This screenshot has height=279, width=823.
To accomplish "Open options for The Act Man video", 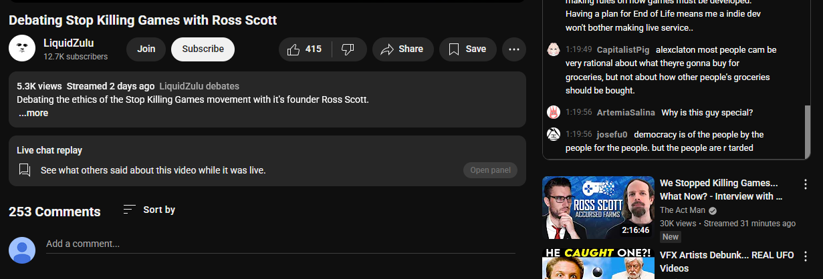I will pos(806,183).
